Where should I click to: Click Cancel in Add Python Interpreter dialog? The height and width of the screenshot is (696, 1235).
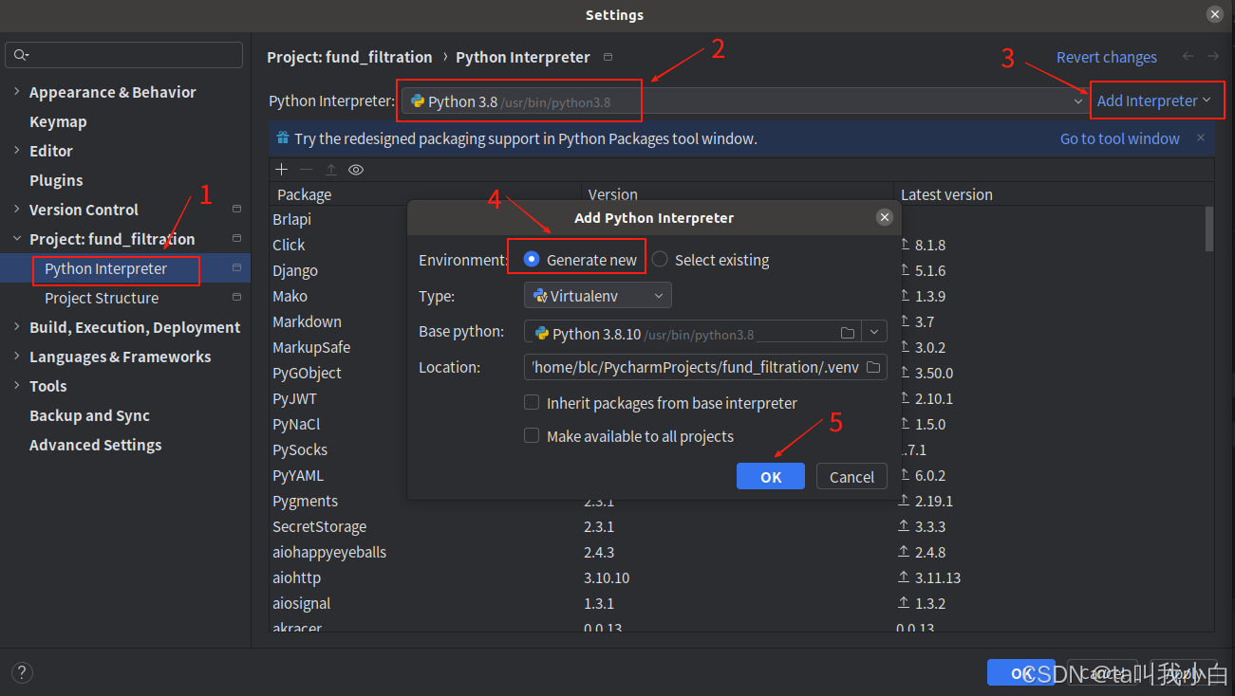coord(851,476)
